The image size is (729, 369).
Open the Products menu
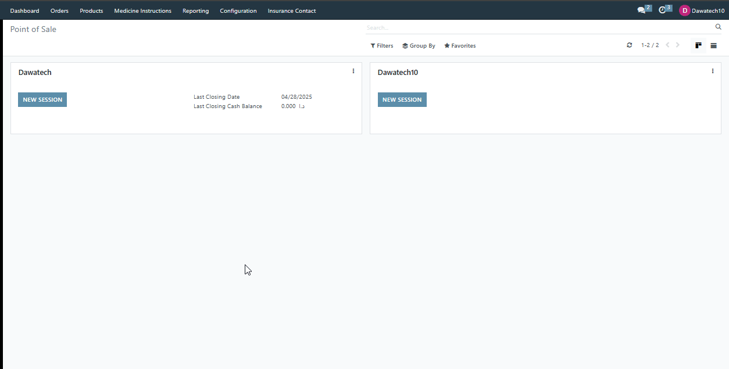(91, 10)
